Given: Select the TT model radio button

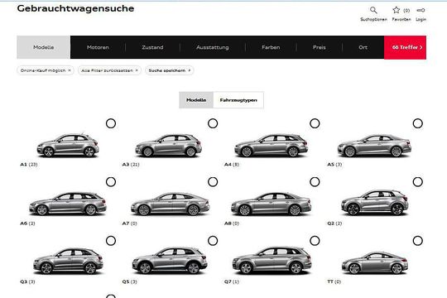Looking at the screenshot, I should point(418,241).
